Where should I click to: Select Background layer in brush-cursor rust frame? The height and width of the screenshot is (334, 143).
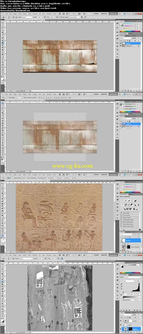[131, 46]
